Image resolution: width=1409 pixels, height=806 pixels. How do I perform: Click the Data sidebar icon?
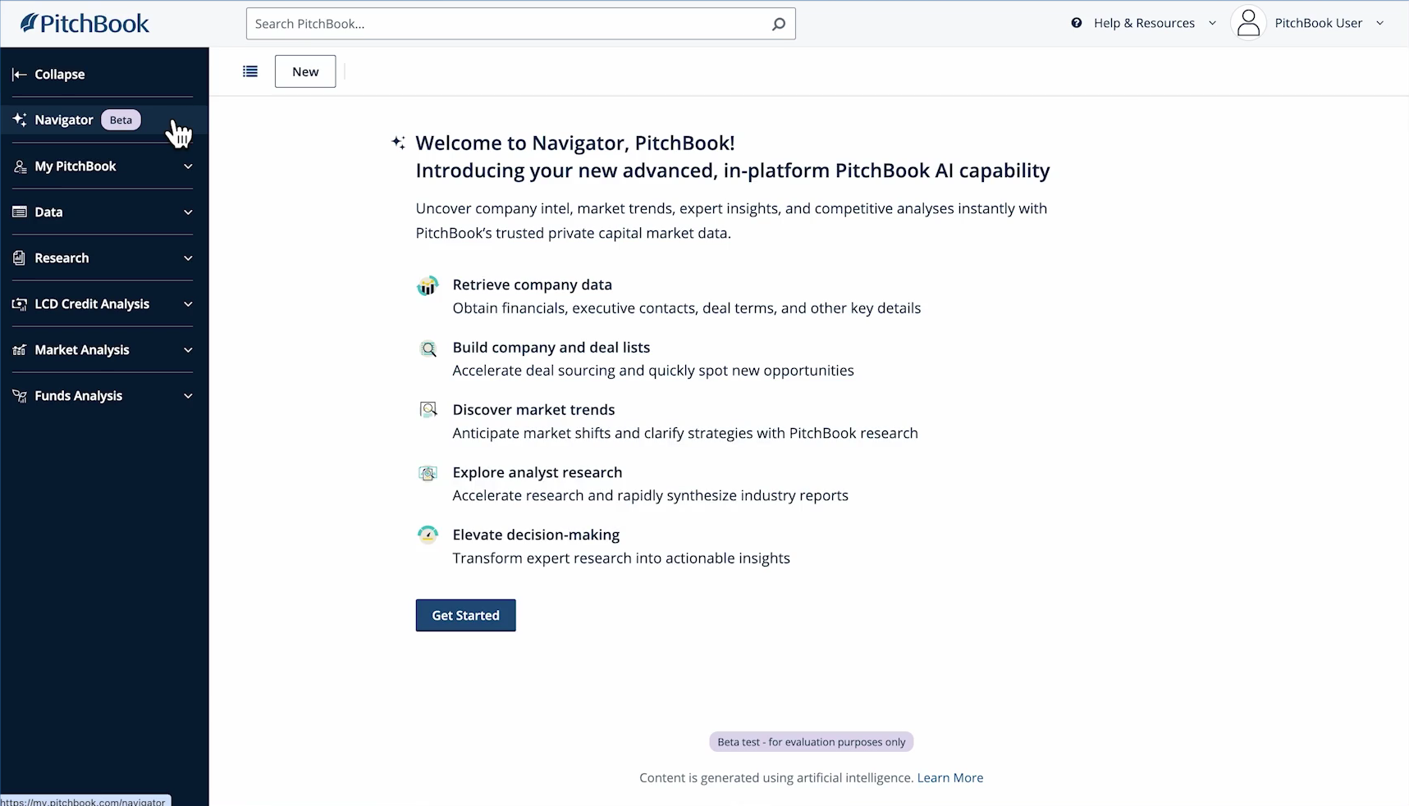pos(20,212)
